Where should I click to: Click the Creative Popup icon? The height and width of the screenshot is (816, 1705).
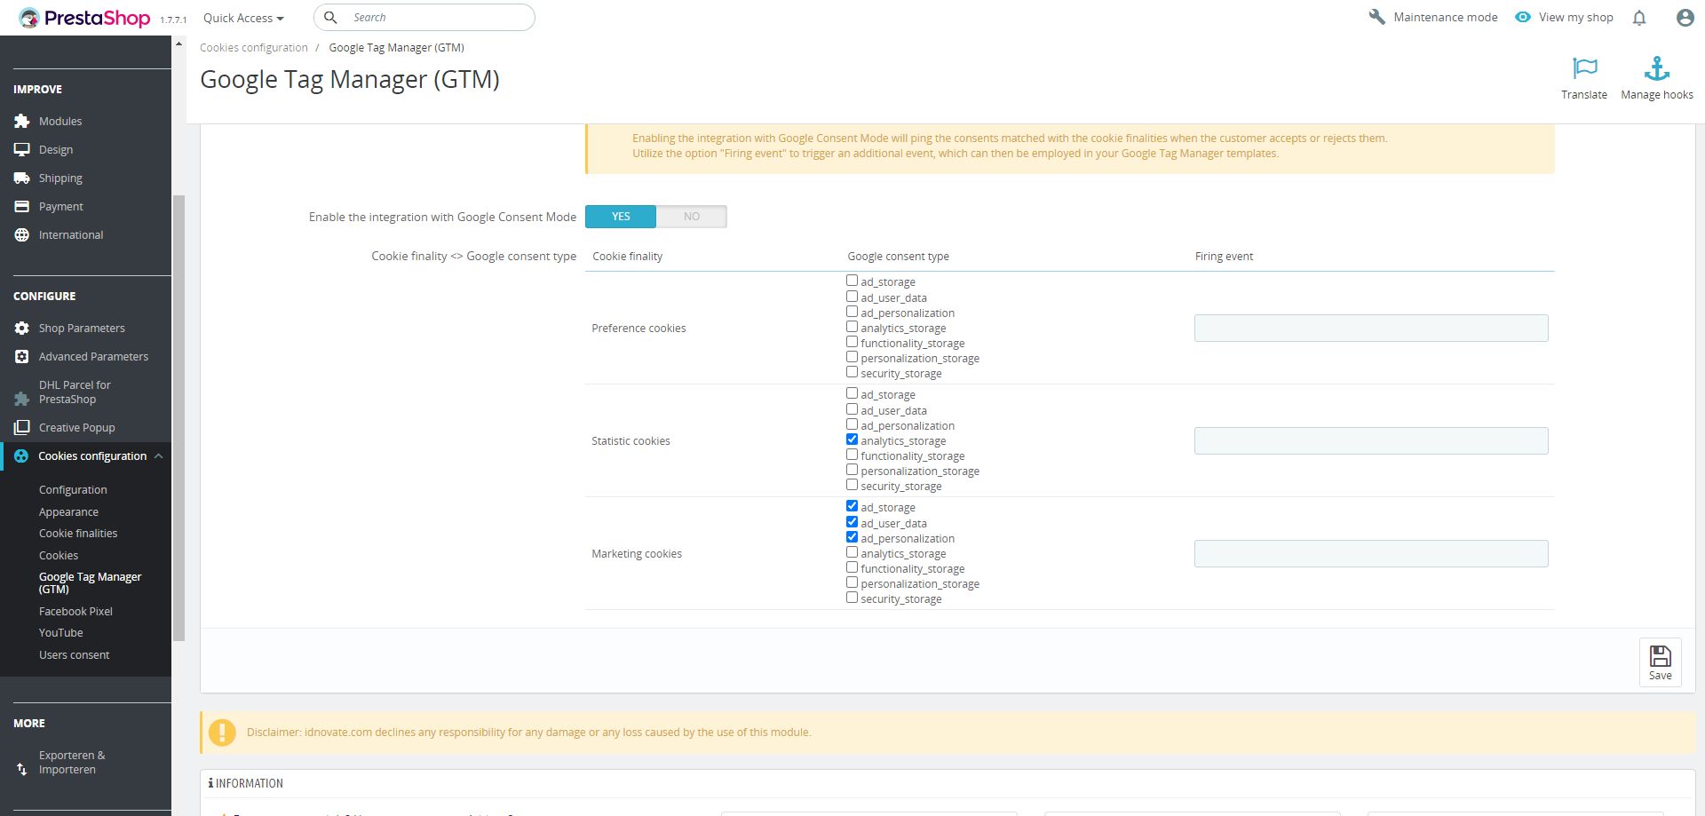coord(22,427)
